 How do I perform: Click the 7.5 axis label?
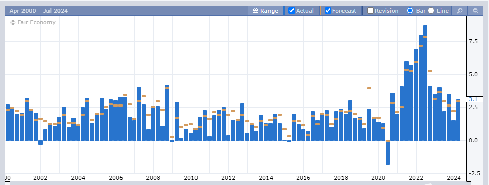[473, 42]
